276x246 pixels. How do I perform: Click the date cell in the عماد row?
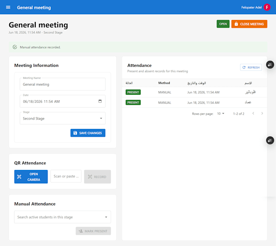coord(203,102)
